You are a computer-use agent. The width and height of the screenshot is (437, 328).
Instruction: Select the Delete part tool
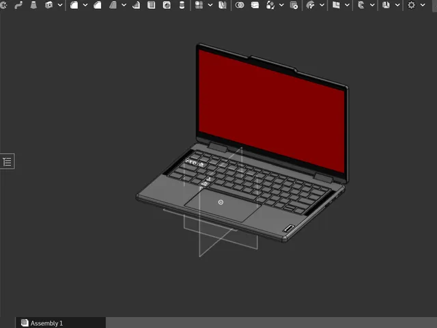tap(294, 5)
